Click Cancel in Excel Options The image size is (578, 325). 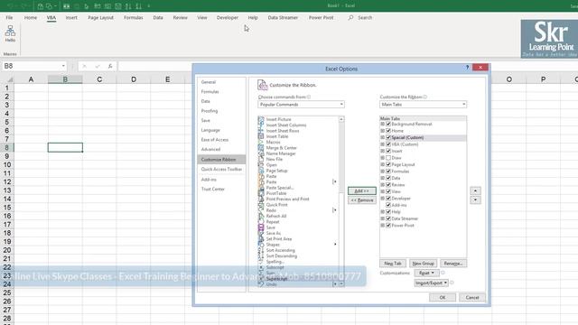[x=472, y=297]
